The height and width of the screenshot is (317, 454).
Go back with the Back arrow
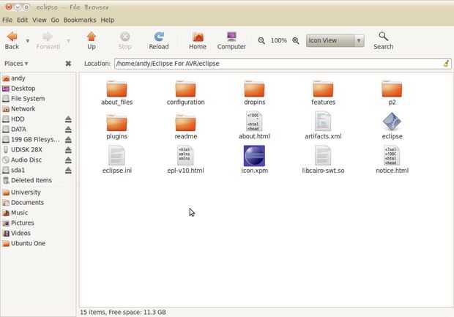coord(12,41)
